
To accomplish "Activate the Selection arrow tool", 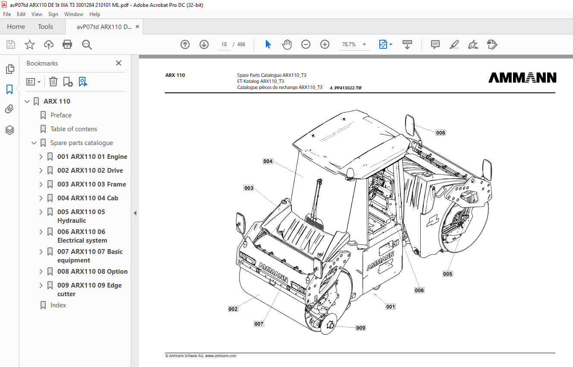I will 268,44.
